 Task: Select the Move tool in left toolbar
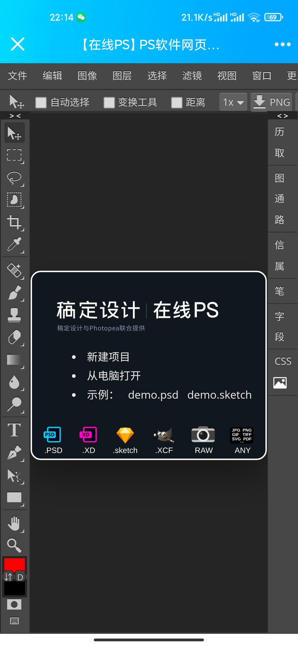(15, 133)
